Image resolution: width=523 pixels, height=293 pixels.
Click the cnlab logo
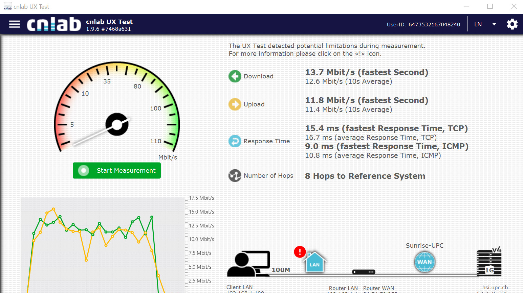(54, 24)
